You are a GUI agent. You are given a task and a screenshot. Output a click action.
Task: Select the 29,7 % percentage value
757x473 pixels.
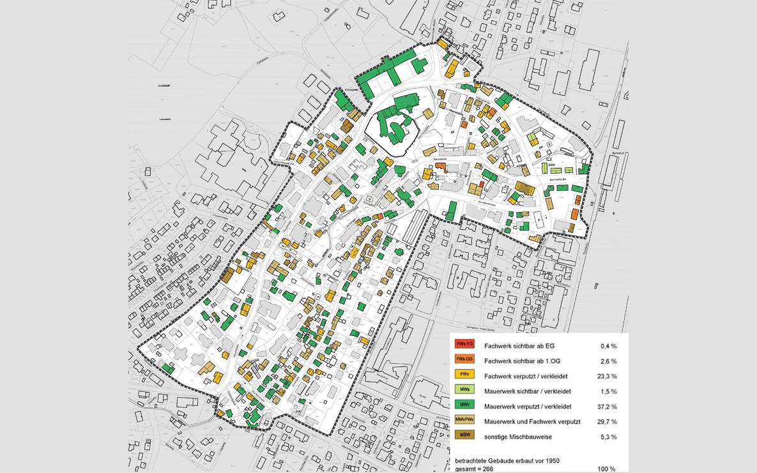[608, 422]
